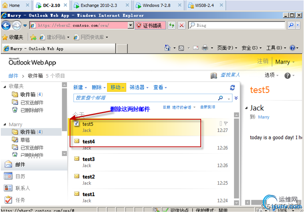This screenshot has width=304, height=213.
Task: Expand the search options chevron
Action: click(236, 98)
